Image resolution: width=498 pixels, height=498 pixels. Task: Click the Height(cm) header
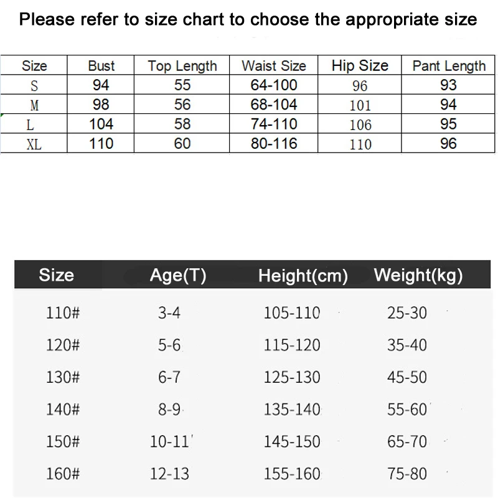303,276
